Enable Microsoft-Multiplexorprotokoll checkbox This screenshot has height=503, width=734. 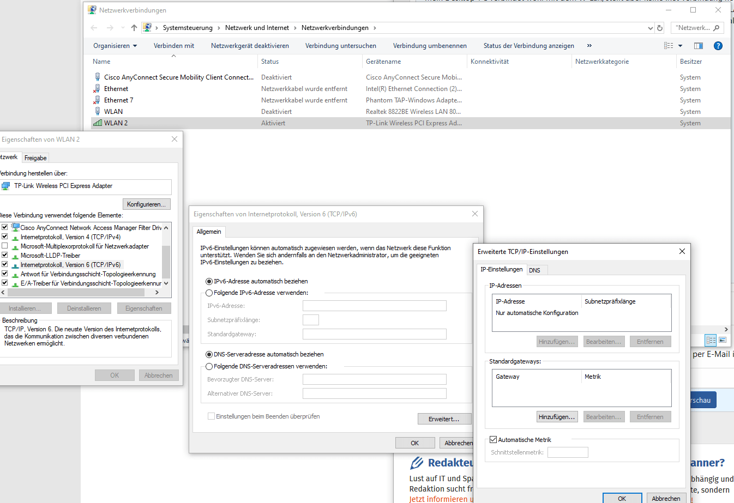click(x=4, y=246)
